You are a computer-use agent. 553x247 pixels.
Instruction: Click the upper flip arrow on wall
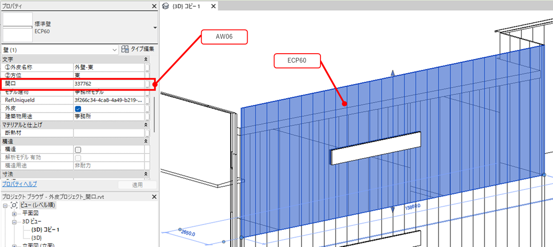(393, 73)
